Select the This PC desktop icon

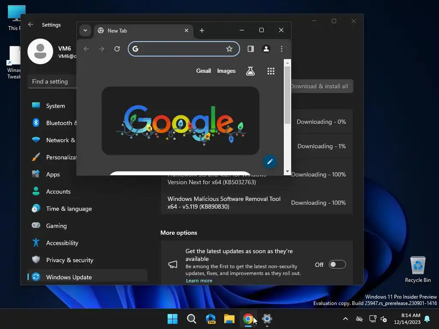click(x=14, y=18)
